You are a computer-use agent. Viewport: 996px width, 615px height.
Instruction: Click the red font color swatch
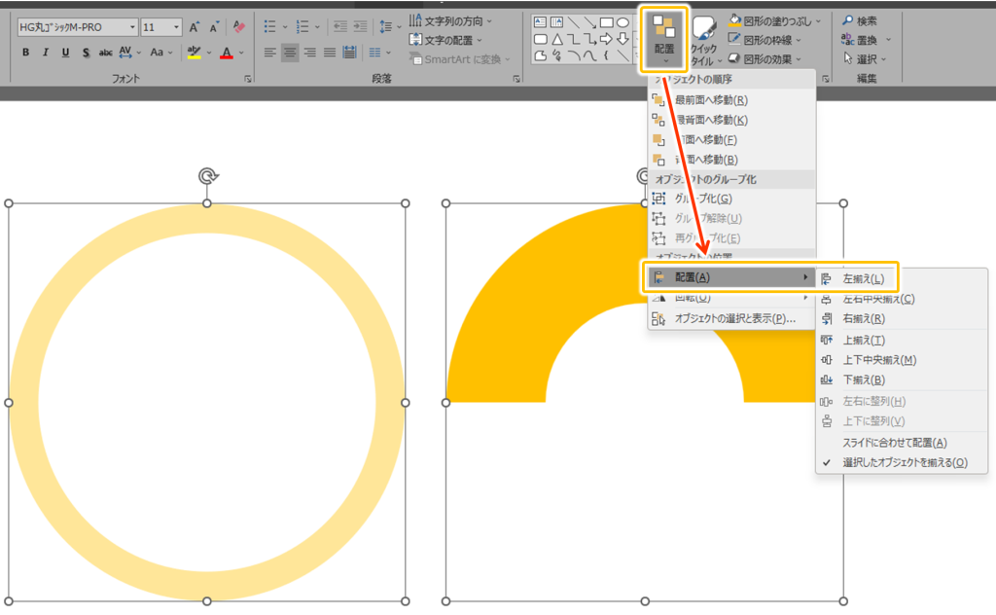pos(226,53)
